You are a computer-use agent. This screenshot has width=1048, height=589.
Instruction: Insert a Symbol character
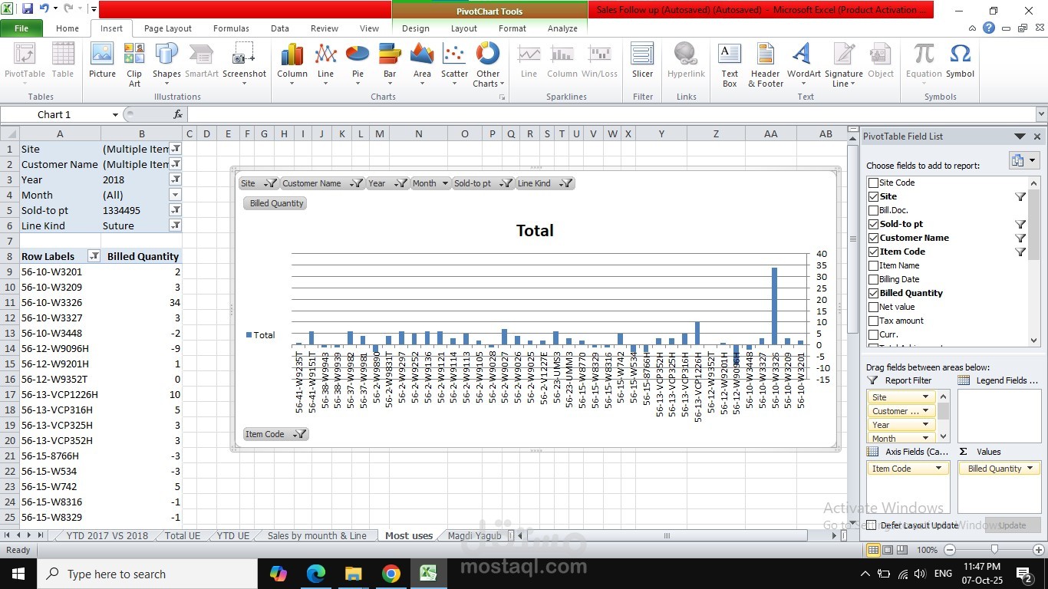(960, 61)
